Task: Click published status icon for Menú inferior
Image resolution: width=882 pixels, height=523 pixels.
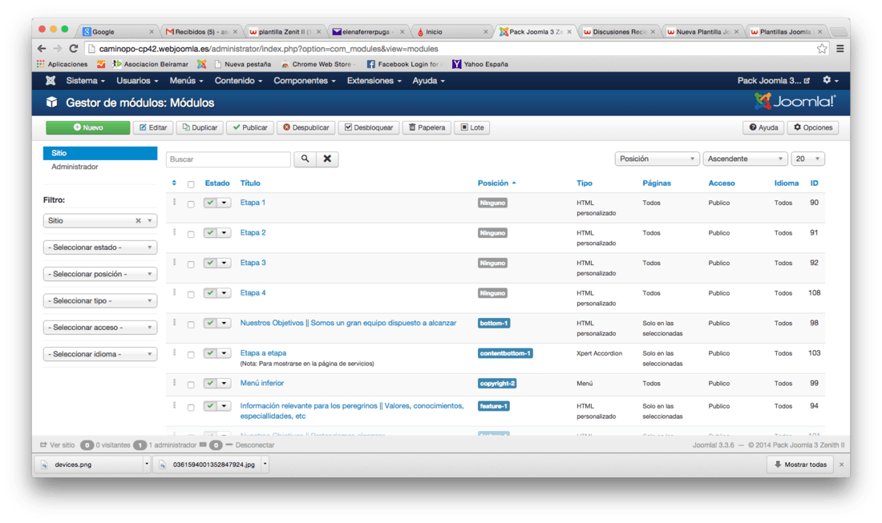Action: (210, 383)
